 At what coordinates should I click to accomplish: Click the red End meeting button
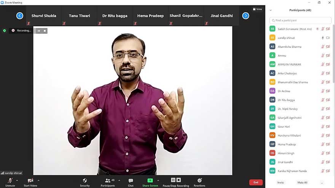coord(256,182)
